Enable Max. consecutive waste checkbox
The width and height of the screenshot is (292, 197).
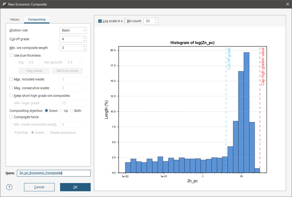pyautogui.click(x=11, y=88)
